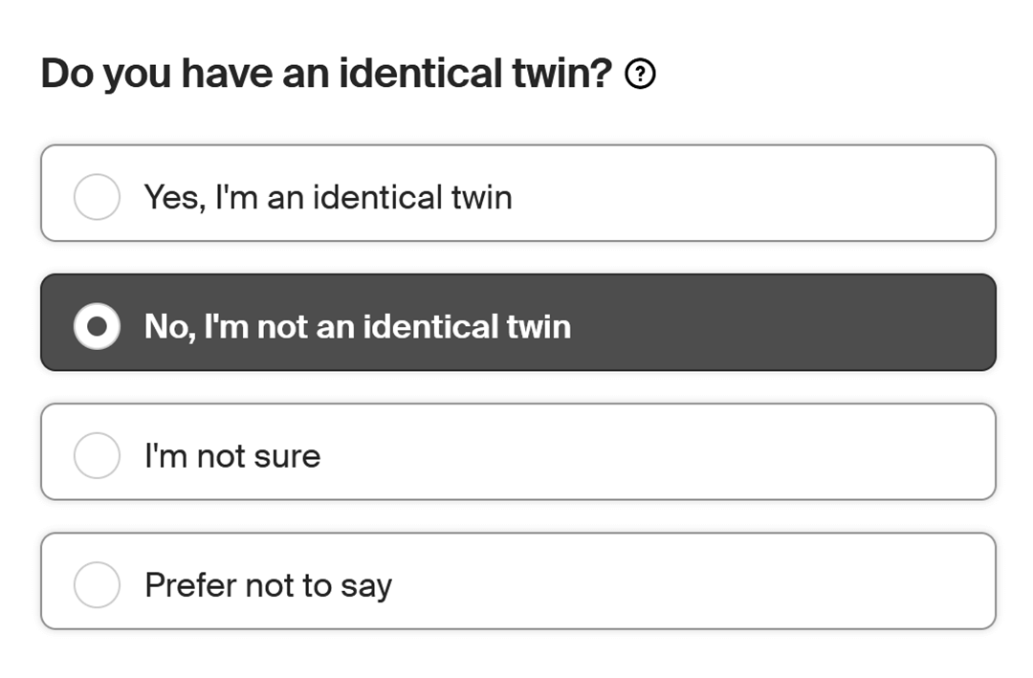Click the "Do you have an identical twin?" heading
This screenshot has height=678, width=1033.
click(327, 73)
